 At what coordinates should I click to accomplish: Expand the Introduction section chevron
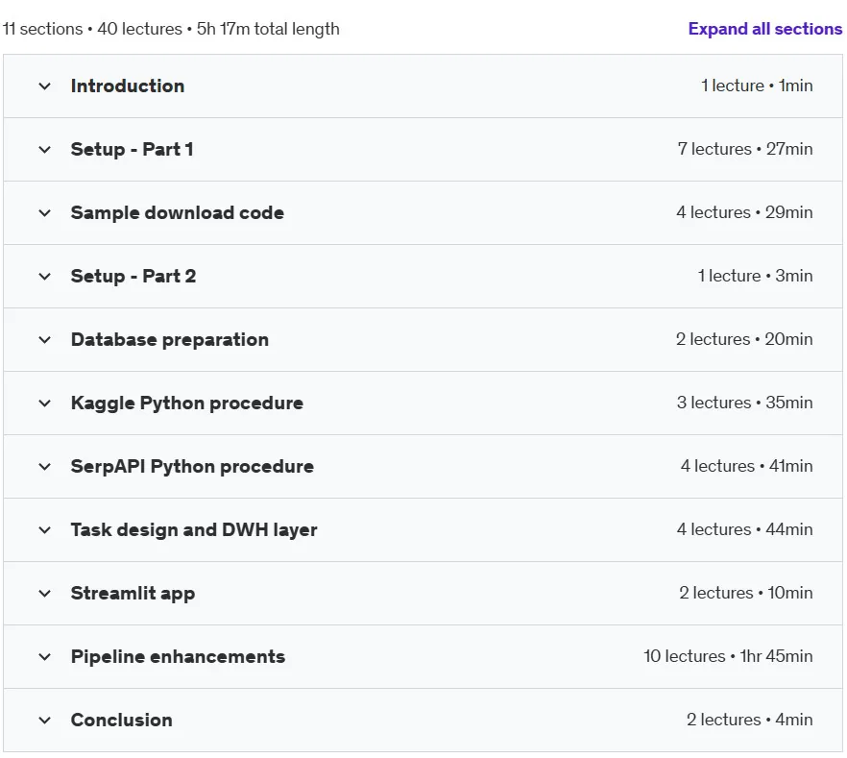pyautogui.click(x=45, y=86)
